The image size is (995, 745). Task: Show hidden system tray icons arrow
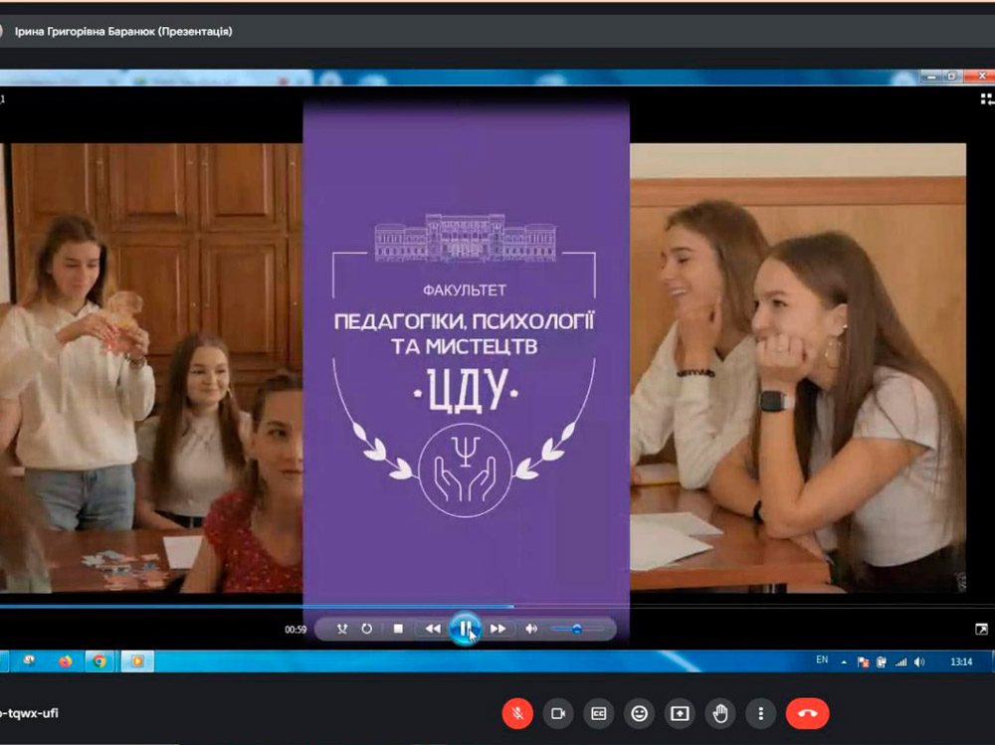(844, 661)
